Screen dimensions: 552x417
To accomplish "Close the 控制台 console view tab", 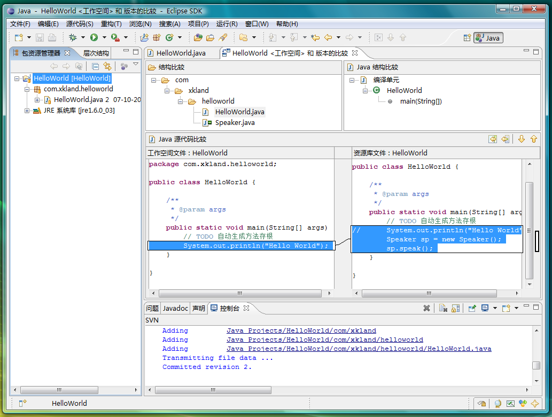I will pos(246,308).
